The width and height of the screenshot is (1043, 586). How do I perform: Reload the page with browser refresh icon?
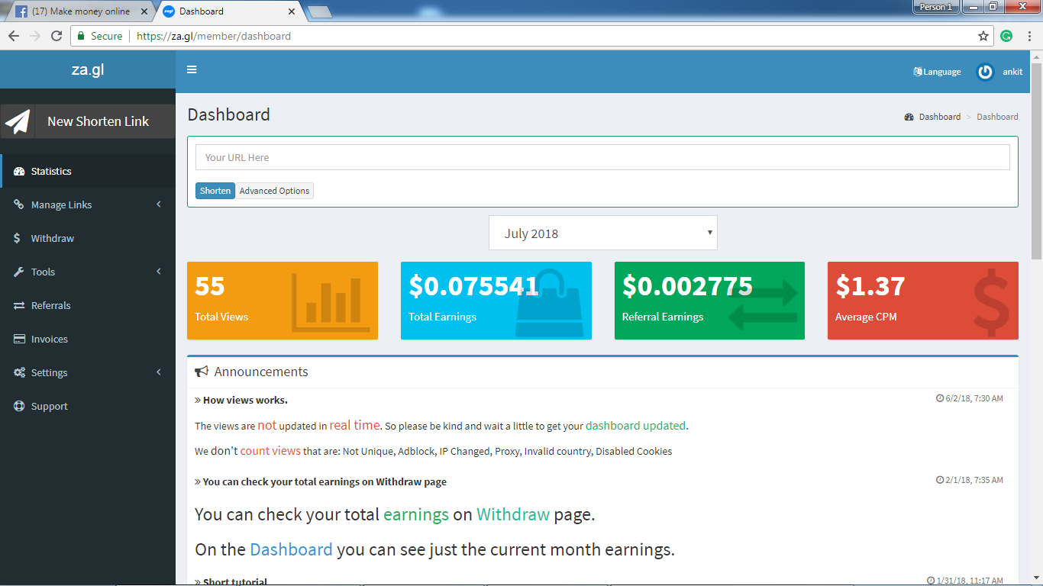click(x=57, y=36)
